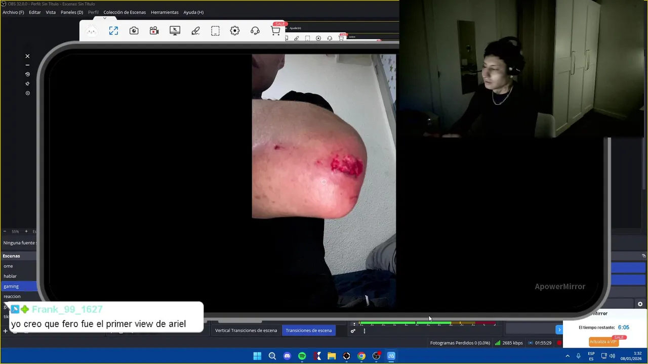Click the screen control cursor monitor icon
Image resolution: width=648 pixels, height=364 pixels.
pyautogui.click(x=175, y=31)
